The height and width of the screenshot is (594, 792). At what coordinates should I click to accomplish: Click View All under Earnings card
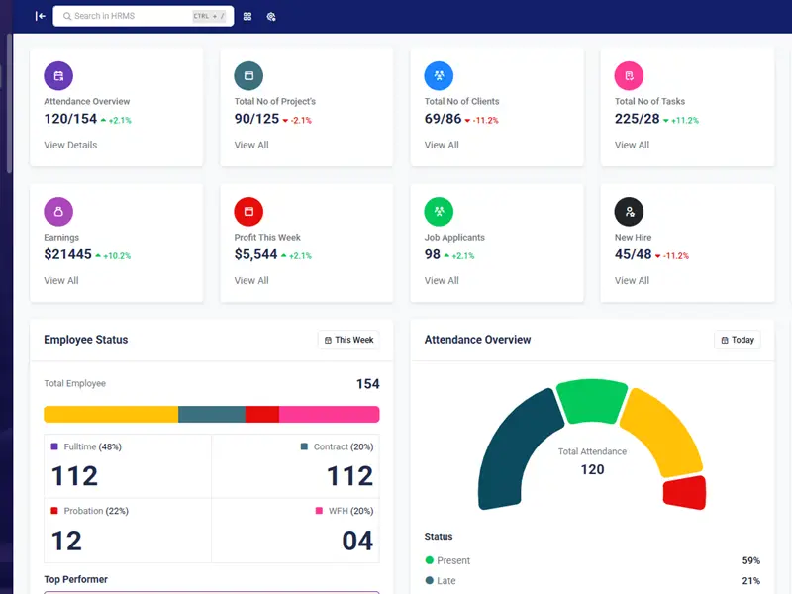[x=61, y=280]
